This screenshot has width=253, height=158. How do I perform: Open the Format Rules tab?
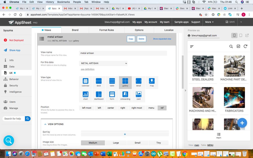[107, 30]
